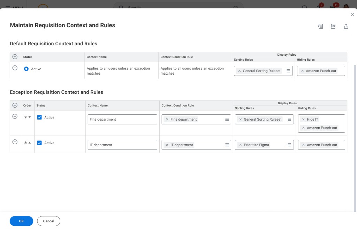Remove Fins department condition rule chip

click(x=167, y=119)
